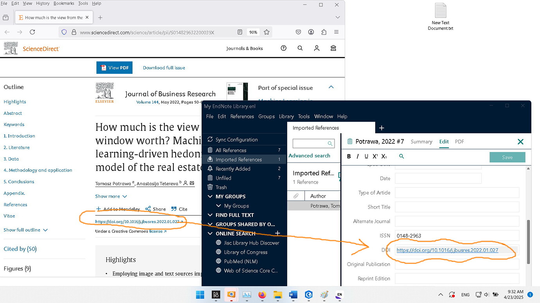This screenshot has height=303, width=540.
Task: Toggle bold formatting in the EndNote editor
Action: [348, 156]
